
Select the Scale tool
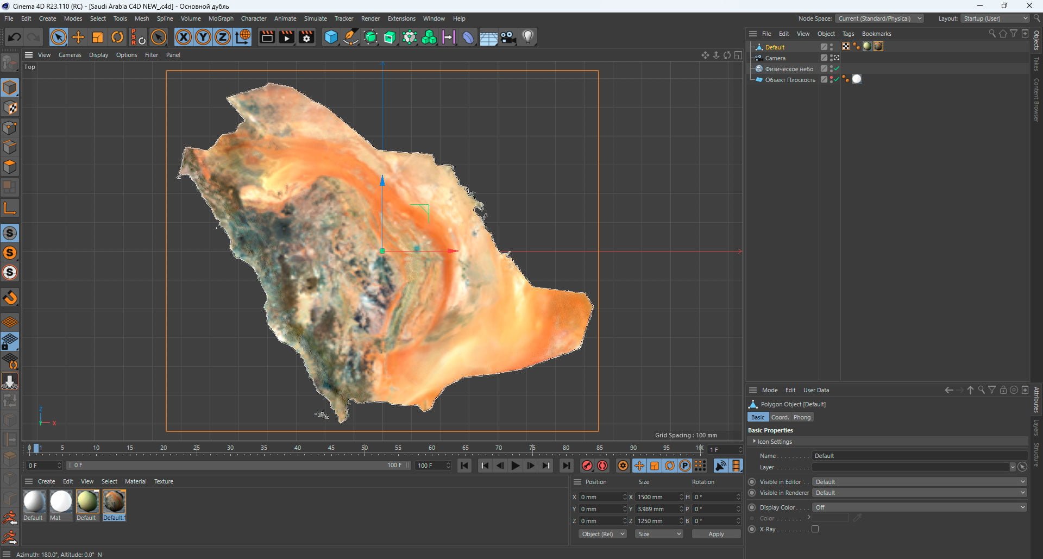pos(98,37)
